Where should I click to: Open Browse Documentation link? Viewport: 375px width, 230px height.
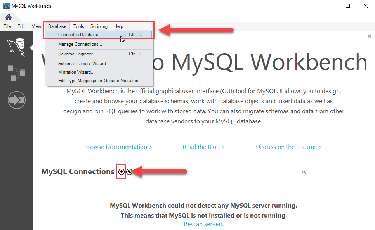(118, 147)
